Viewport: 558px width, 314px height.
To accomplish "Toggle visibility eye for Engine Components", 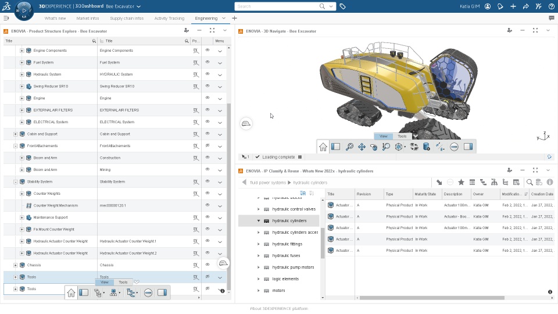I will pos(208,50).
